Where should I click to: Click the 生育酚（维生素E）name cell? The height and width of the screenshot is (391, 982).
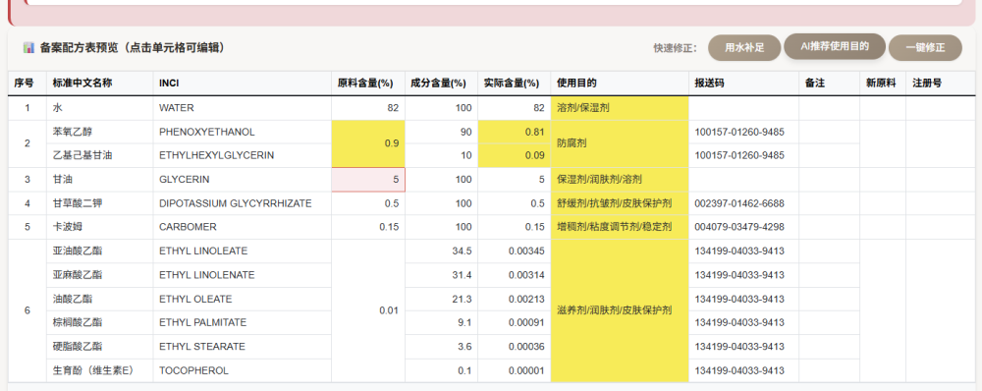coord(99,371)
